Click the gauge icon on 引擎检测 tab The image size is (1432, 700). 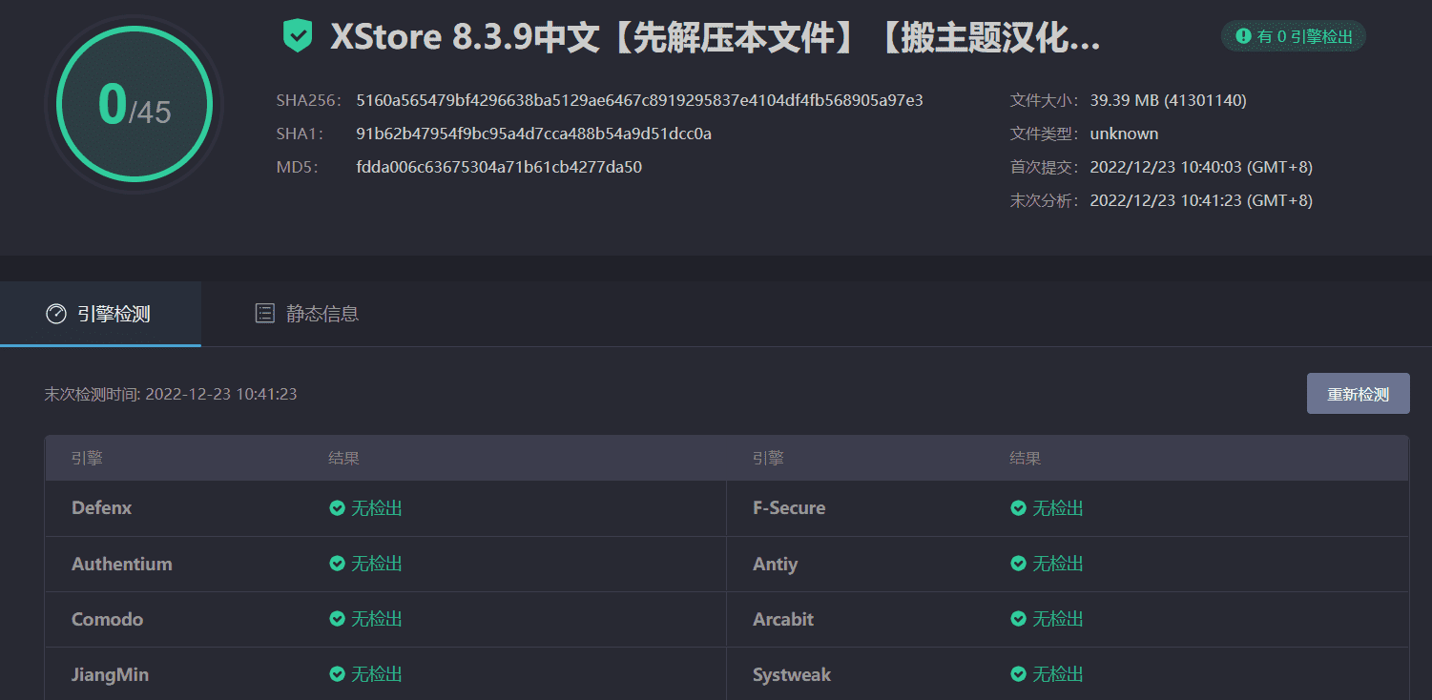click(56, 314)
